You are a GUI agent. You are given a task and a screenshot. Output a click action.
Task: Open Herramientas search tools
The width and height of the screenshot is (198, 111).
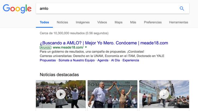pyautogui.click(x=179, y=22)
